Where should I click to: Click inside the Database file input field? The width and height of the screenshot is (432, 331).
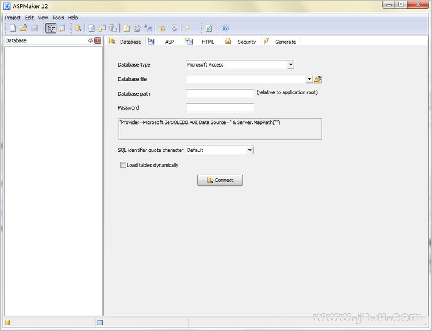pyautogui.click(x=246, y=80)
